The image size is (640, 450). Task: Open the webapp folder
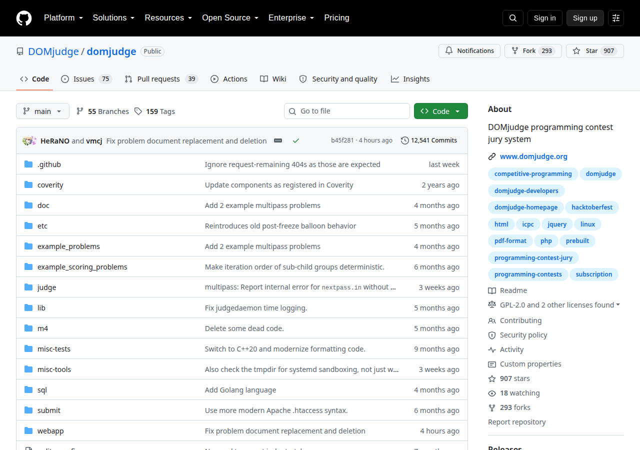(50, 431)
